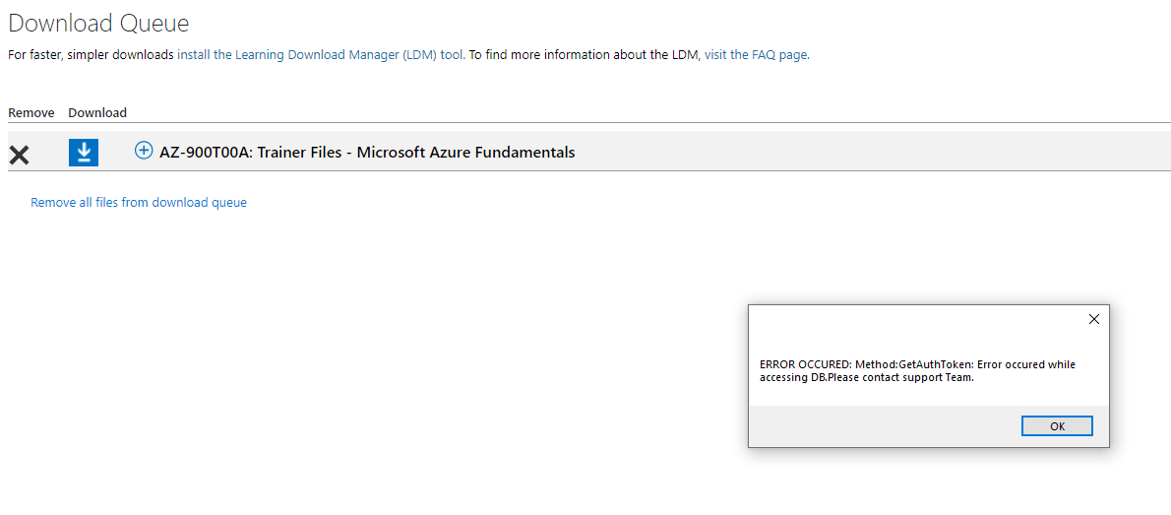
Task: Click the Download column header
Action: click(97, 113)
